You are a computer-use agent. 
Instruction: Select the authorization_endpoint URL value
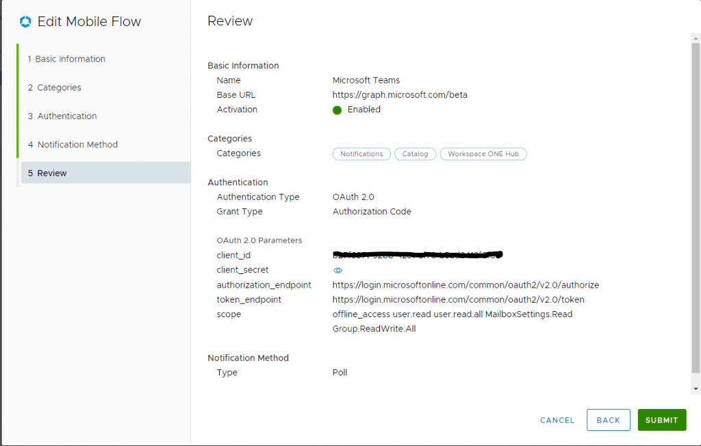click(x=466, y=285)
